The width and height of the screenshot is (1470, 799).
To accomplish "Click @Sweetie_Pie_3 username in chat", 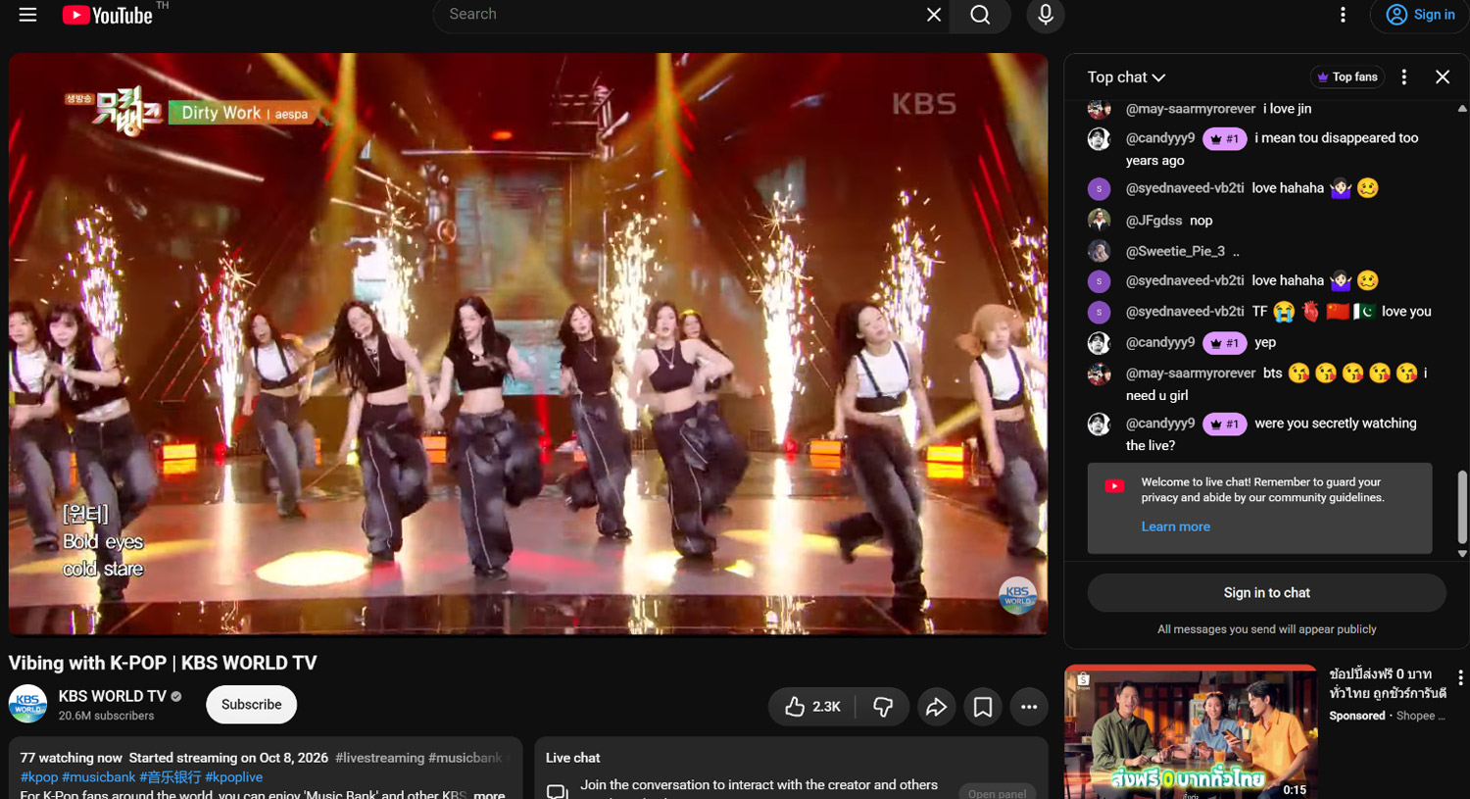I will [1175, 251].
